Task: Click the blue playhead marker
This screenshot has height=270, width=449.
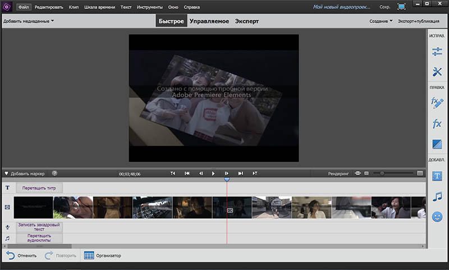Action: (x=227, y=179)
